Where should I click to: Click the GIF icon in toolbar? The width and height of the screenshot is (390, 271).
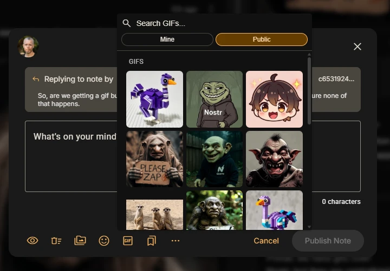point(128,241)
